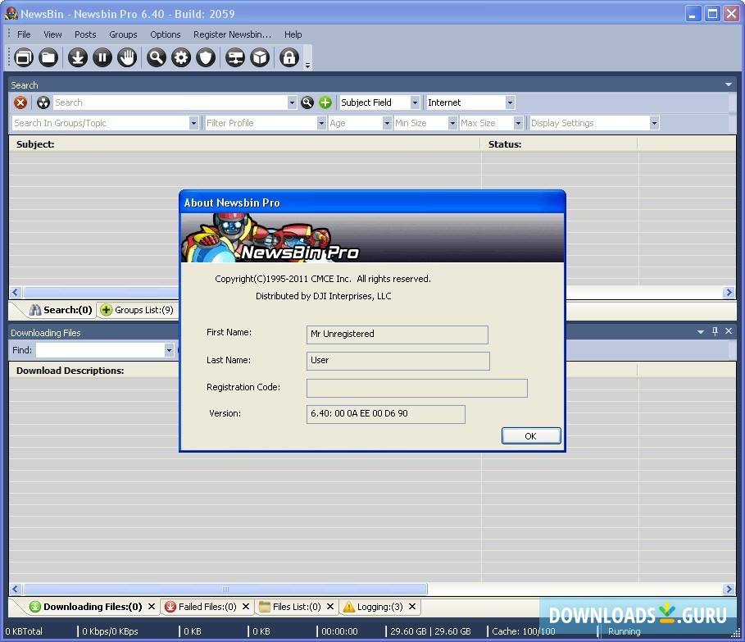This screenshot has width=745, height=642.
Task: Open the Search panel menu arrow
Action: pos(729,84)
